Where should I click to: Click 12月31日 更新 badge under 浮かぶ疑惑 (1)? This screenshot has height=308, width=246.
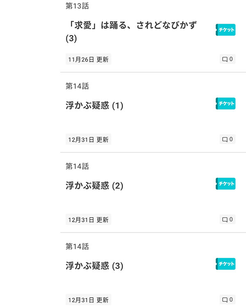pos(88,140)
